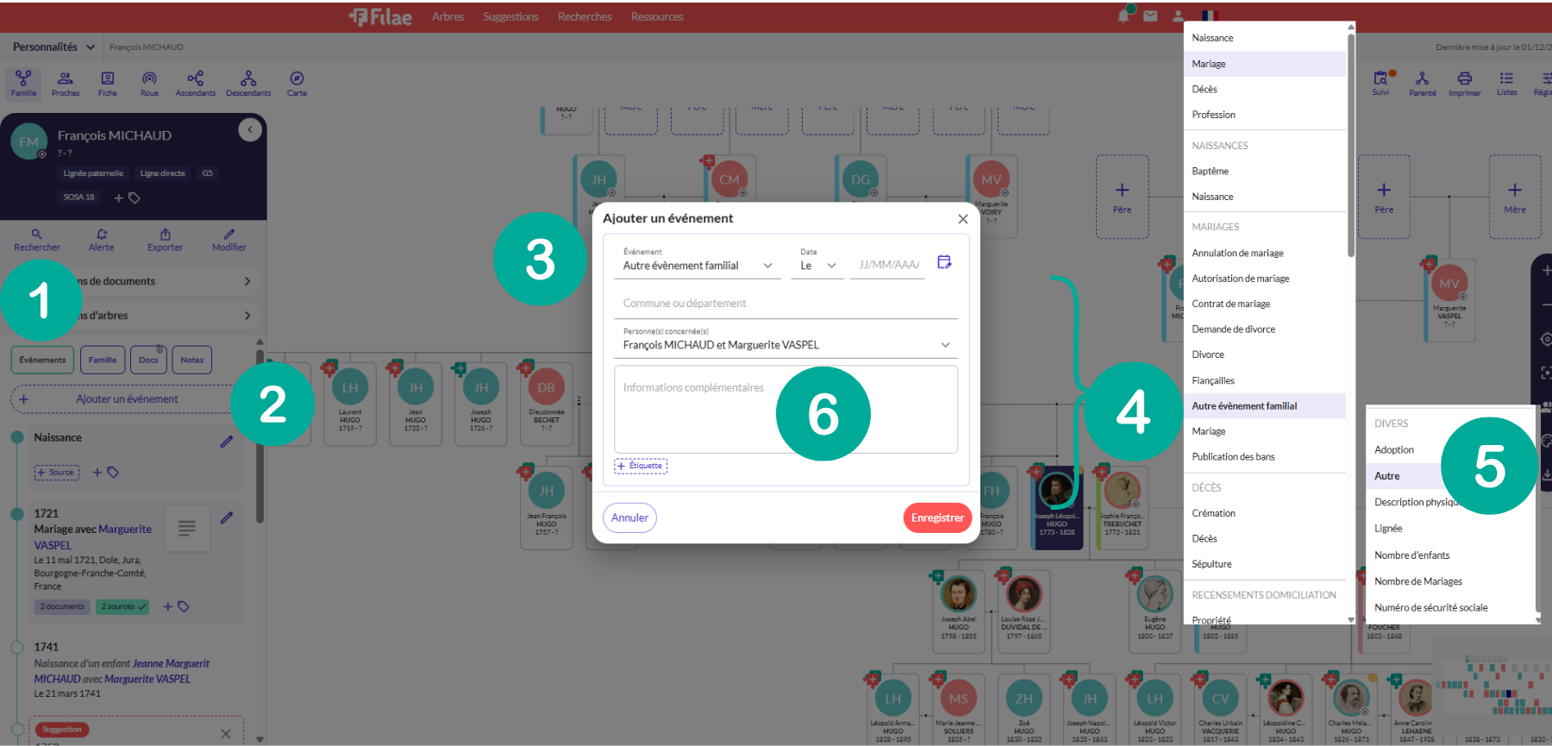
Task: Click the Imprimer print icon
Action: coord(1464,83)
